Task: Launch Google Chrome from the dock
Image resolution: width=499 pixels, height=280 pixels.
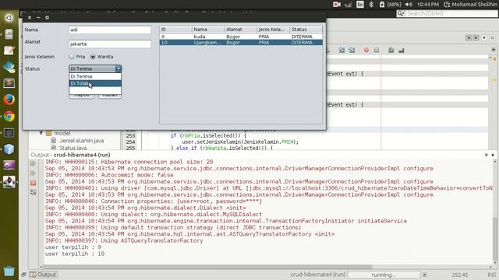Action: [x=9, y=116]
